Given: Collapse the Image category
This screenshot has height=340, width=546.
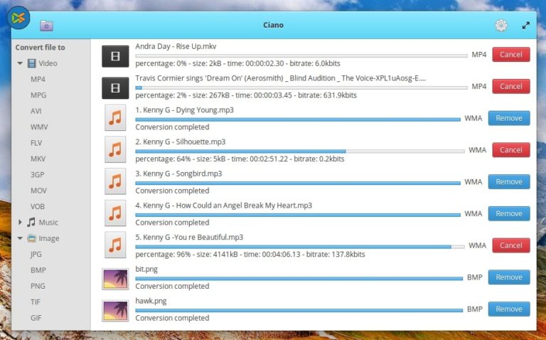Looking at the screenshot, I should tap(21, 238).
